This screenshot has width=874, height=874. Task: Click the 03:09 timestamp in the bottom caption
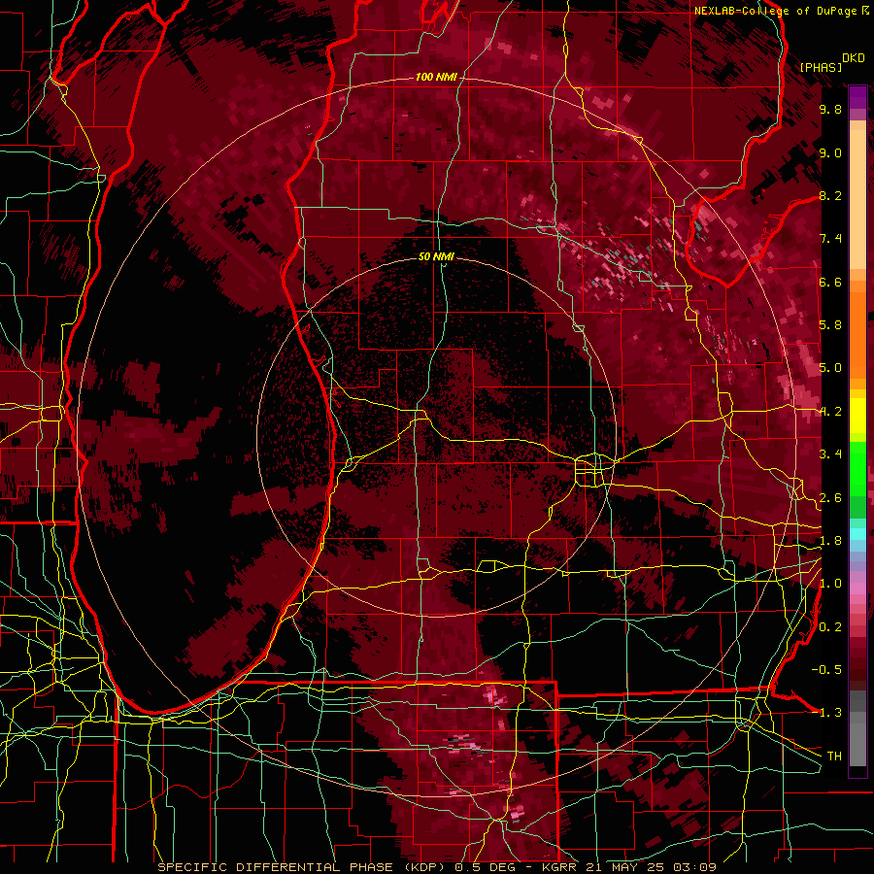(696, 867)
